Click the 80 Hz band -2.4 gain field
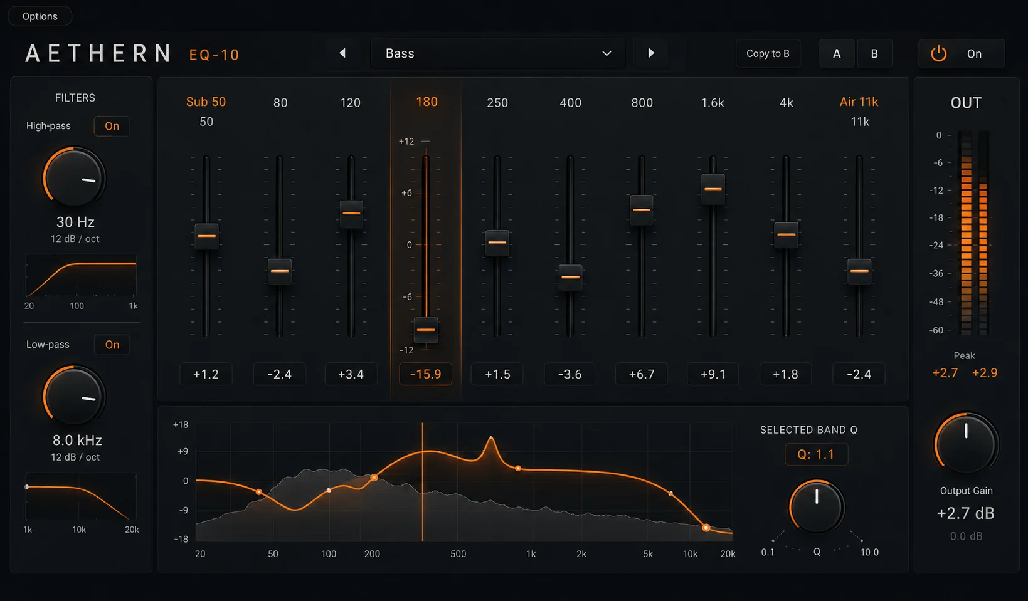Image resolution: width=1028 pixels, height=601 pixels. (279, 374)
